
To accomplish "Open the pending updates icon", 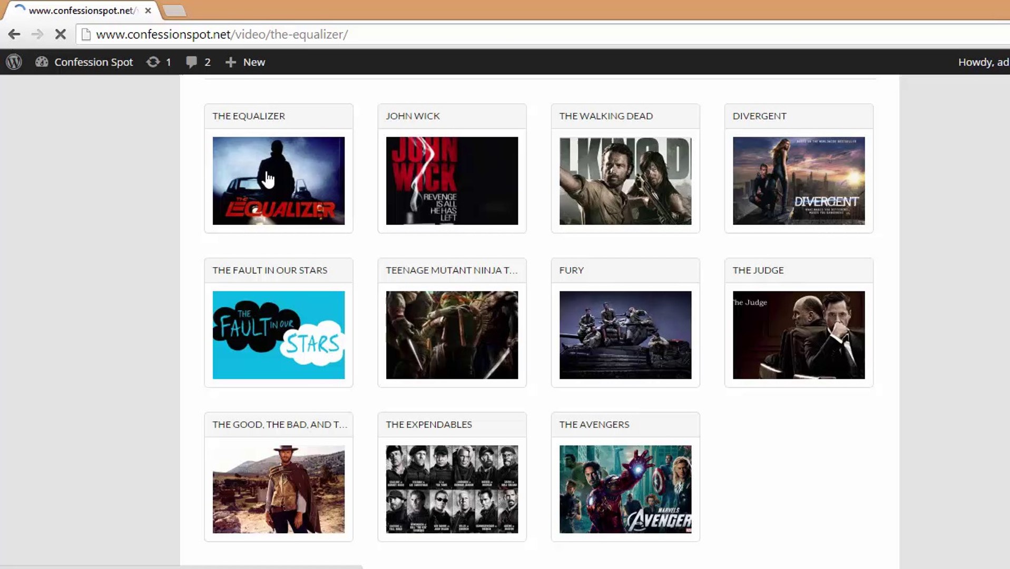I will pos(153,62).
